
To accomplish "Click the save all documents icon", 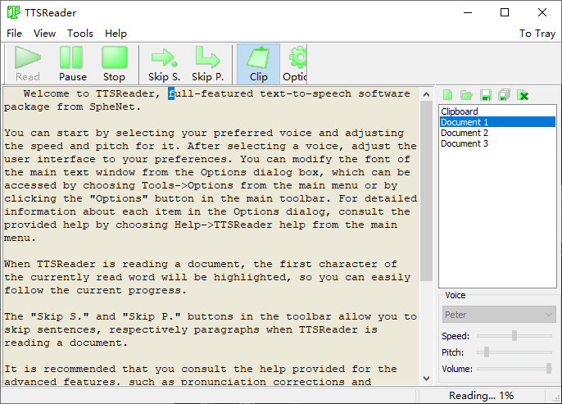I will click(x=504, y=95).
